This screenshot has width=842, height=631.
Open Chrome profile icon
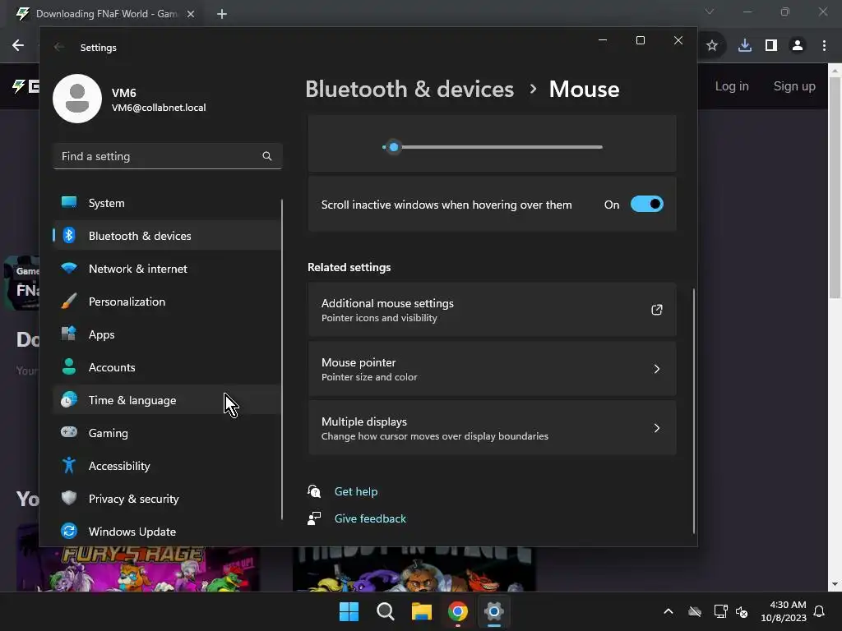pos(798,46)
